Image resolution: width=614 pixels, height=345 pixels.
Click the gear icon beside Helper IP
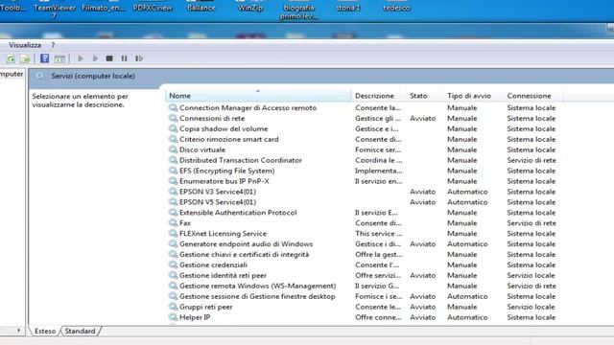pyautogui.click(x=173, y=317)
